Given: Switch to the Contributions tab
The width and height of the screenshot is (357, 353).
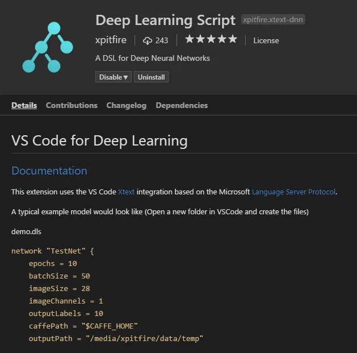Looking at the screenshot, I should (x=72, y=105).
